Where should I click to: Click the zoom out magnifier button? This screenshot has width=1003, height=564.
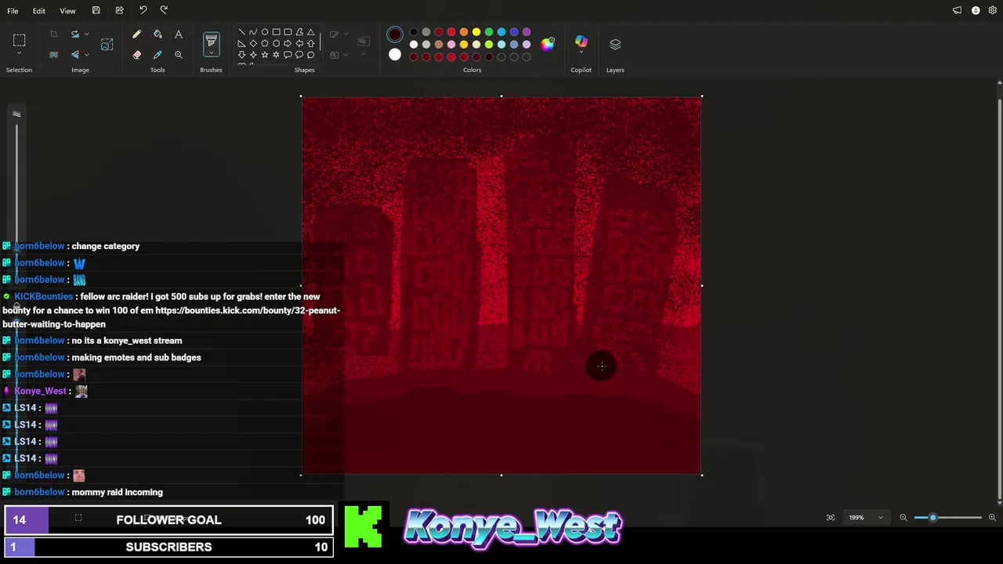[x=903, y=518]
